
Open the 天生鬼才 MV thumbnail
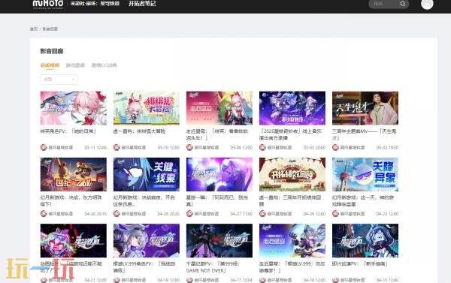365,108
